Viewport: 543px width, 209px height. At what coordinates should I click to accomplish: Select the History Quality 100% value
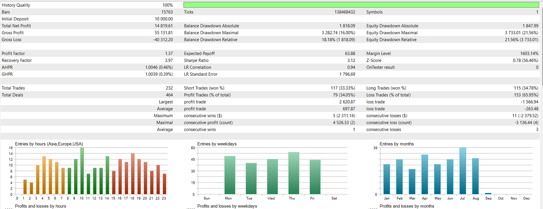(x=168, y=5)
